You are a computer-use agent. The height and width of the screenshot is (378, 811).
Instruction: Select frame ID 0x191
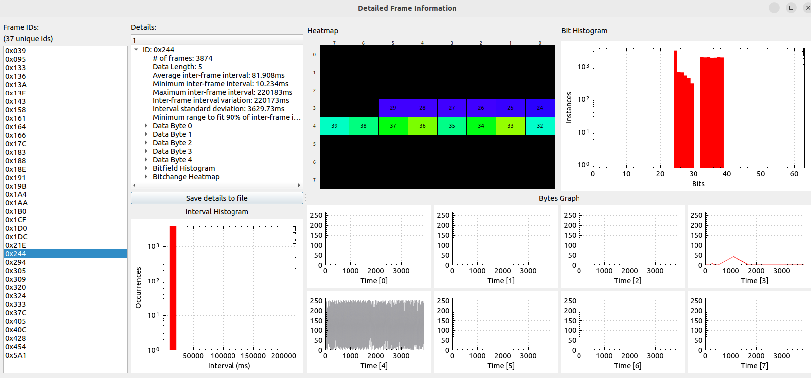click(65, 178)
